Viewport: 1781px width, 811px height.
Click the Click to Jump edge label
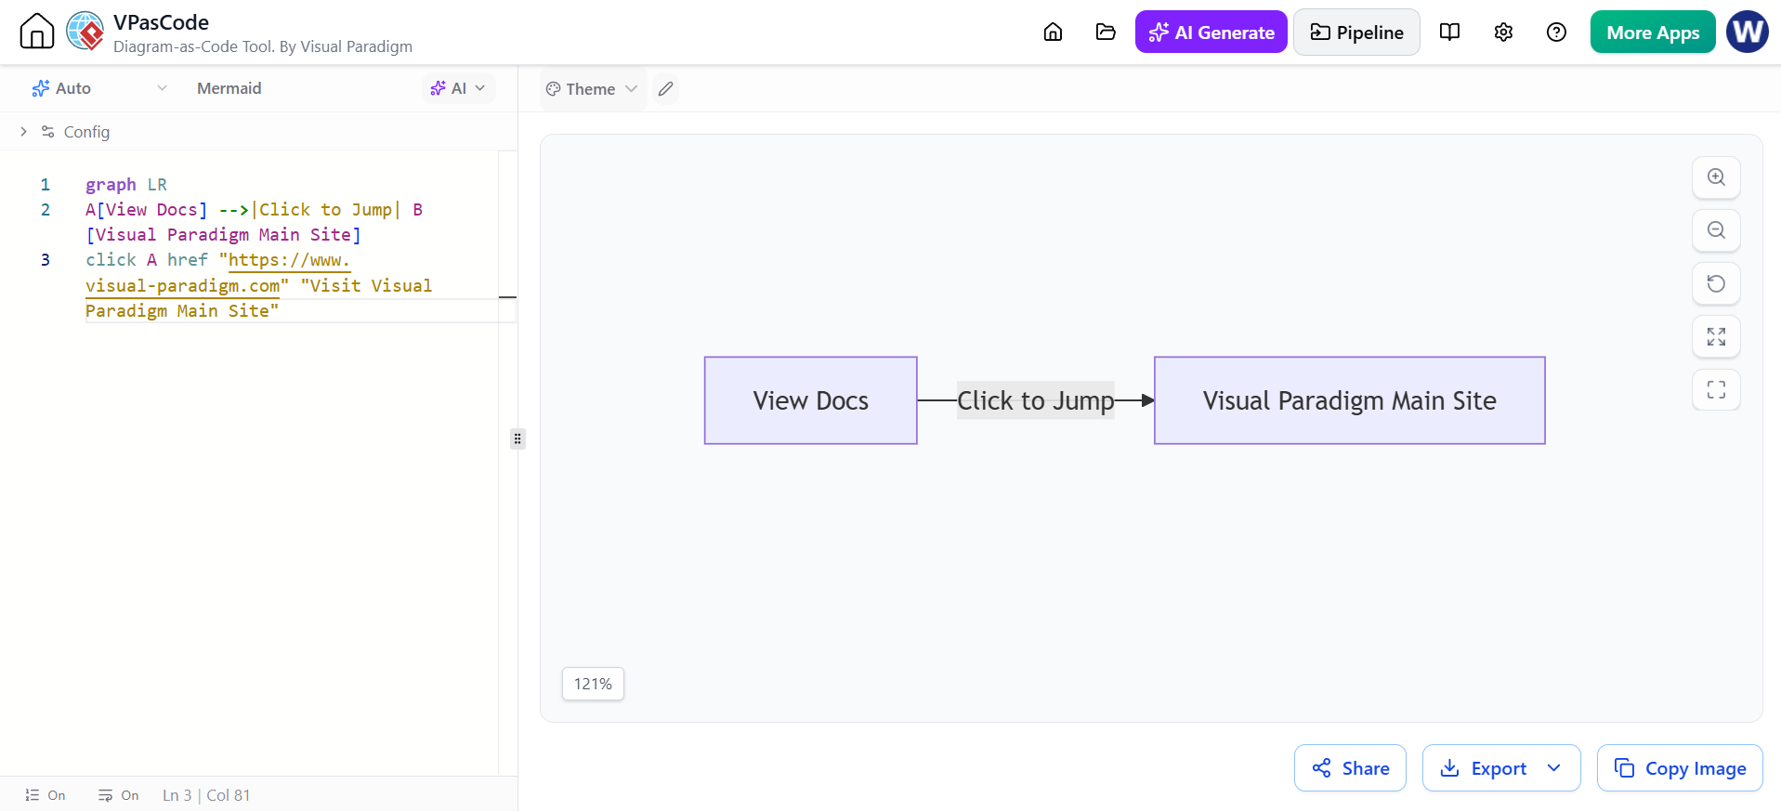coord(1035,400)
